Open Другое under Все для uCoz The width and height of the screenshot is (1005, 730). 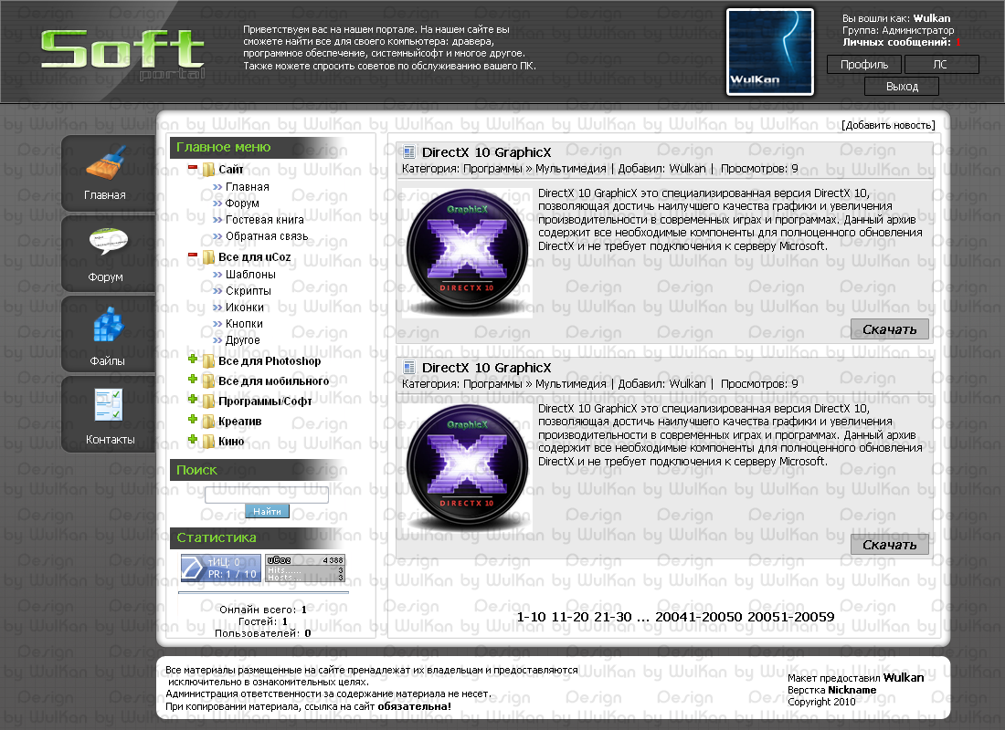tap(243, 340)
